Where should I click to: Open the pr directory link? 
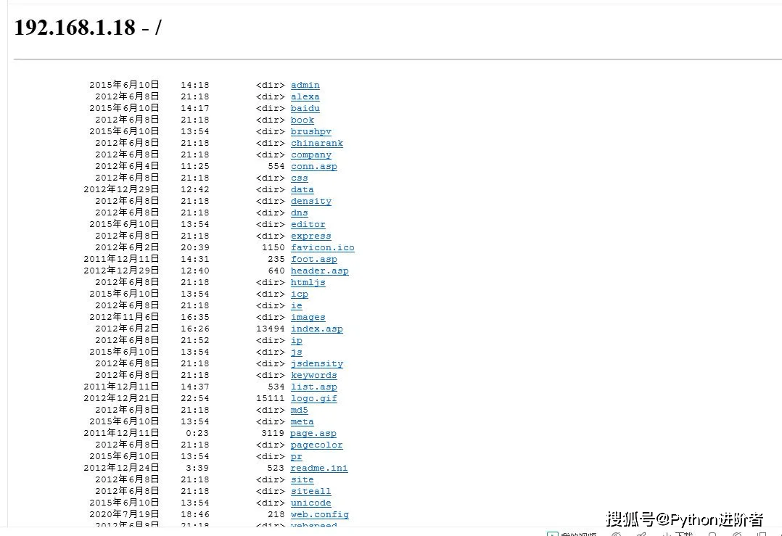[x=296, y=456]
